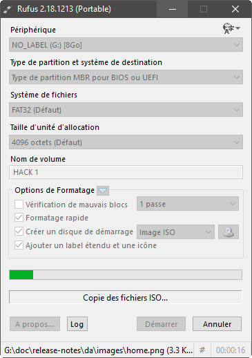Toggle Formatage rapide checkbox

19,218
